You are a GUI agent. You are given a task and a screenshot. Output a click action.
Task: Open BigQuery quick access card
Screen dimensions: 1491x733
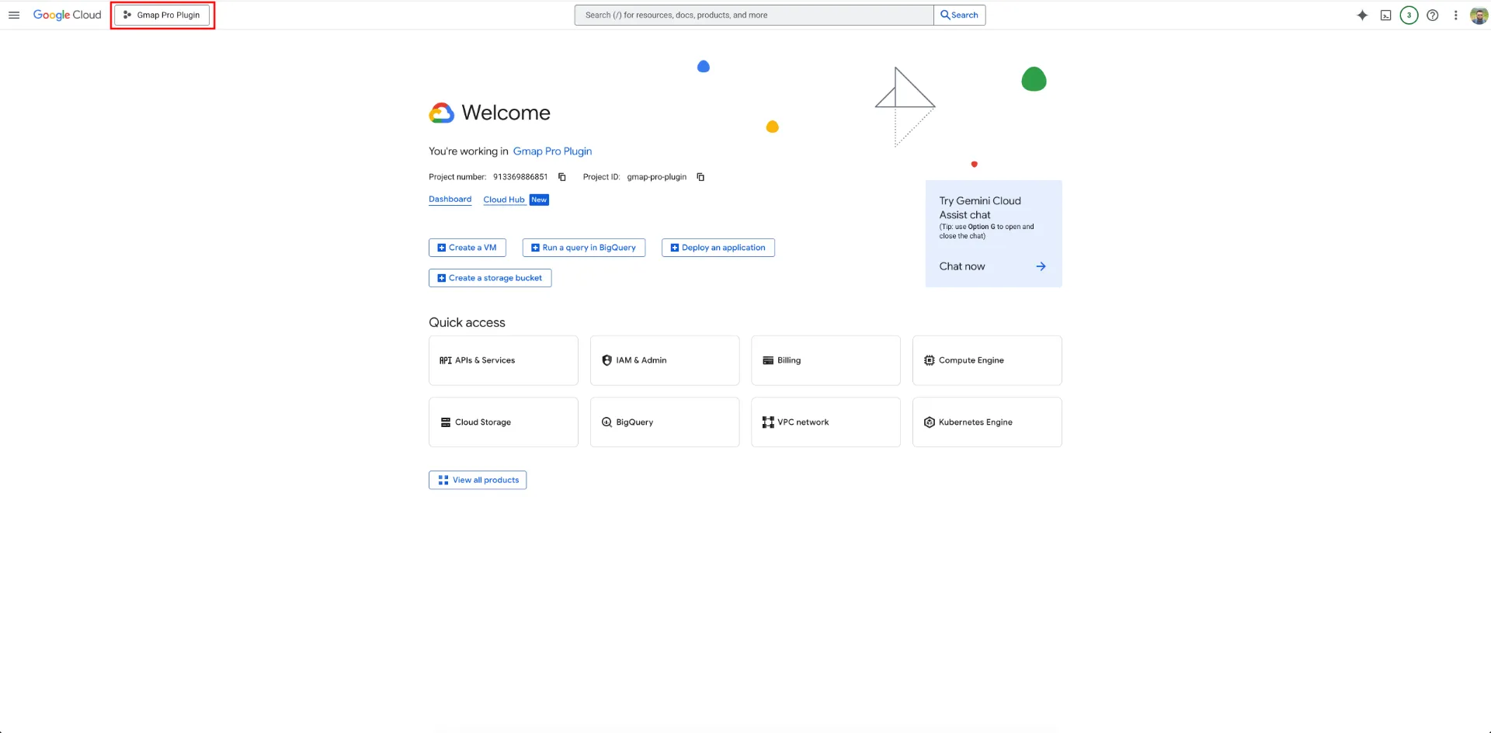665,422
